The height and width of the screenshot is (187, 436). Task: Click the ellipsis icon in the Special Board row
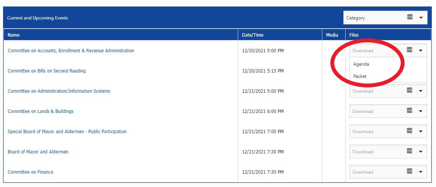tap(409, 131)
